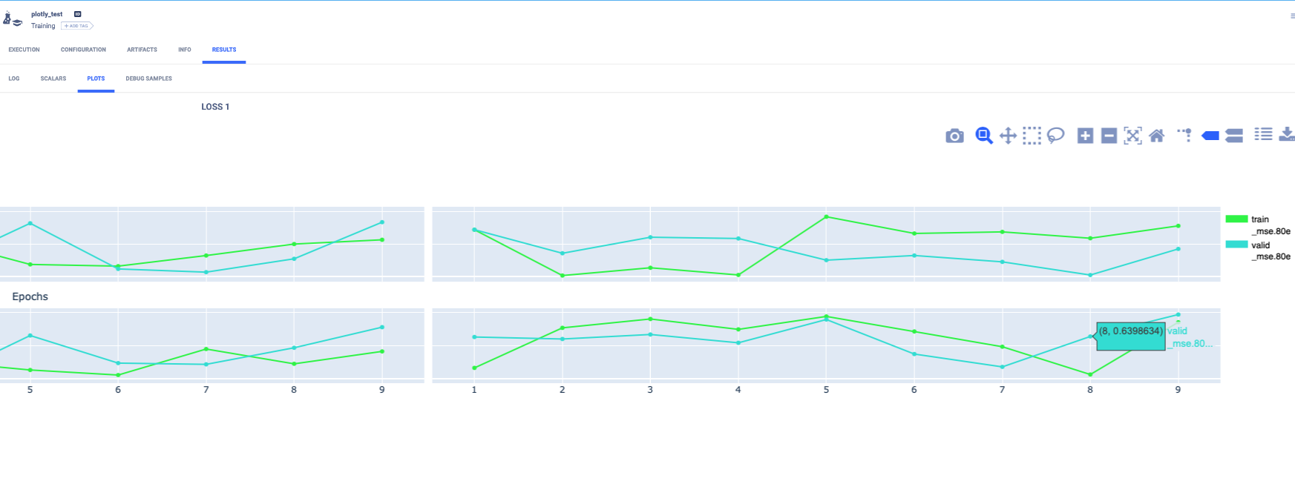Click the ID badge next to plotly_test
Image resolution: width=1295 pixels, height=481 pixels.
(76, 13)
